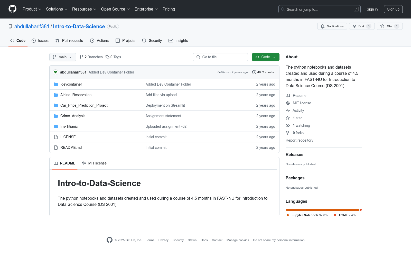Viewport: 411px width, 257px height.
Task: Open the main branch selector dropdown
Action: [63, 57]
